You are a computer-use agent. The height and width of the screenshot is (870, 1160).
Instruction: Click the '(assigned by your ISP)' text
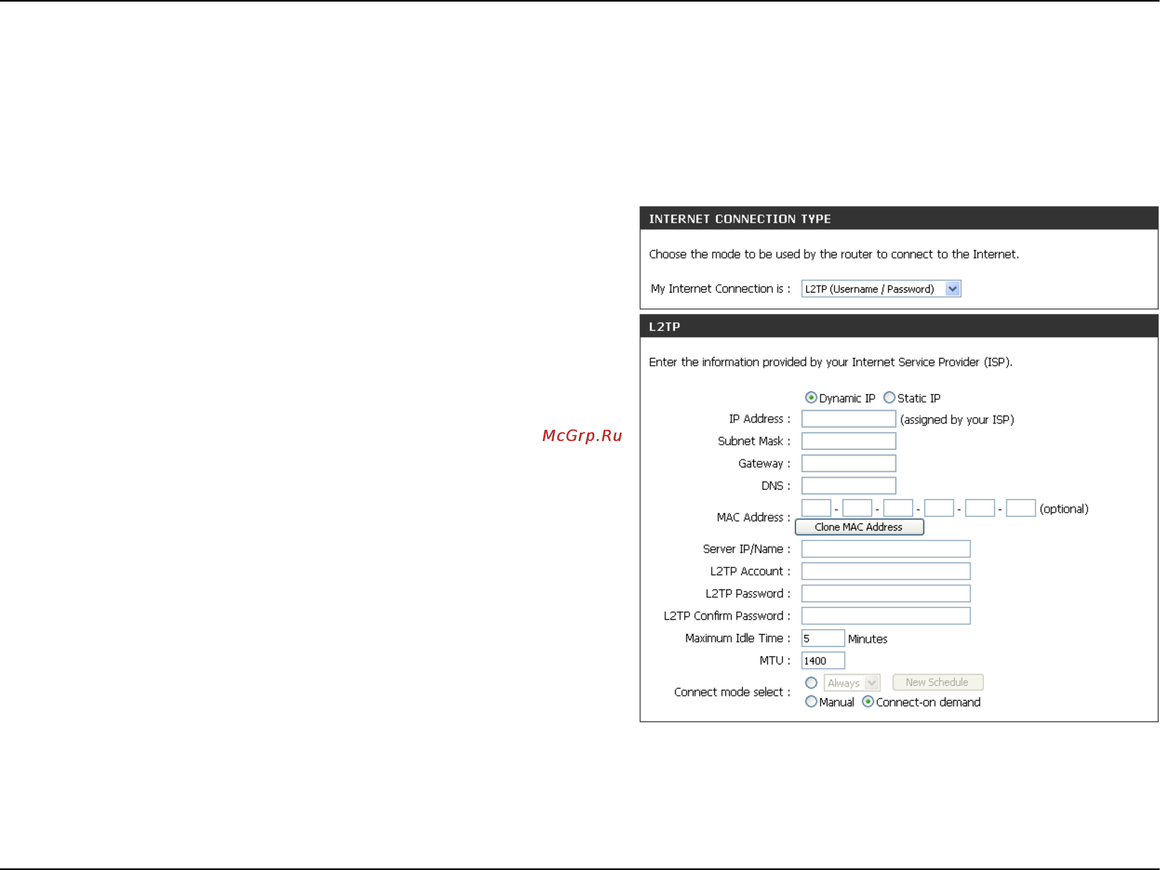coord(957,420)
